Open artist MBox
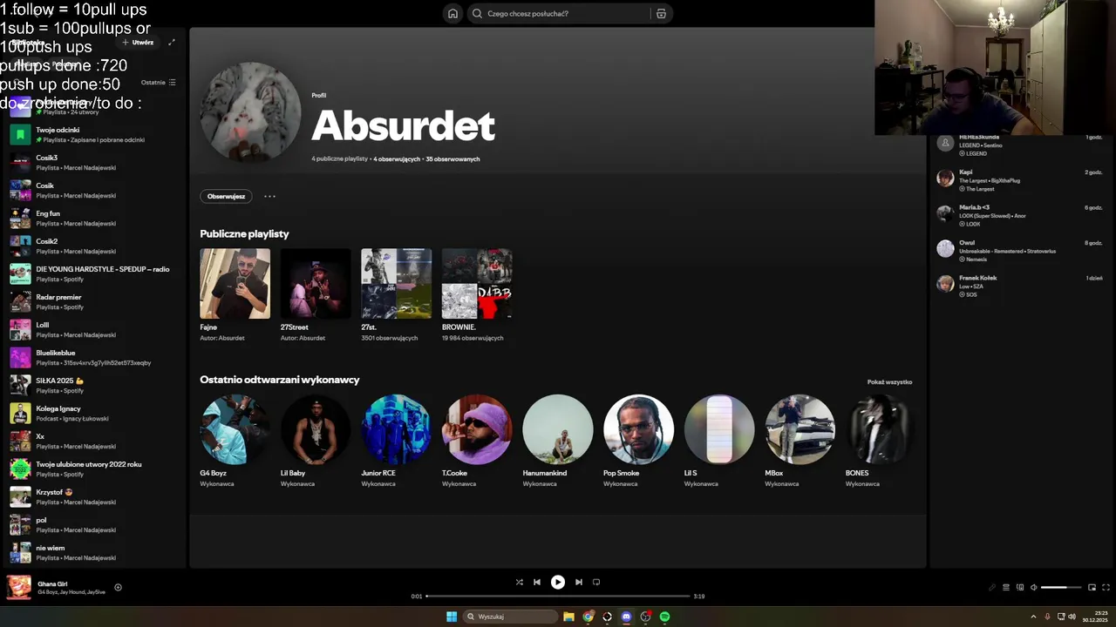Screen dimensions: 1116x627 [x=800, y=441]
